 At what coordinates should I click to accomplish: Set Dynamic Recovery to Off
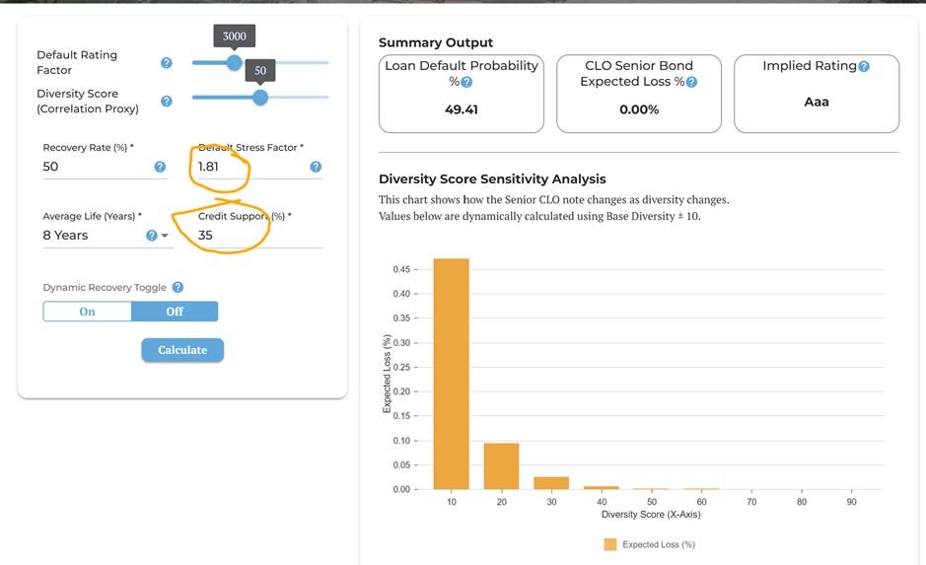point(175,312)
